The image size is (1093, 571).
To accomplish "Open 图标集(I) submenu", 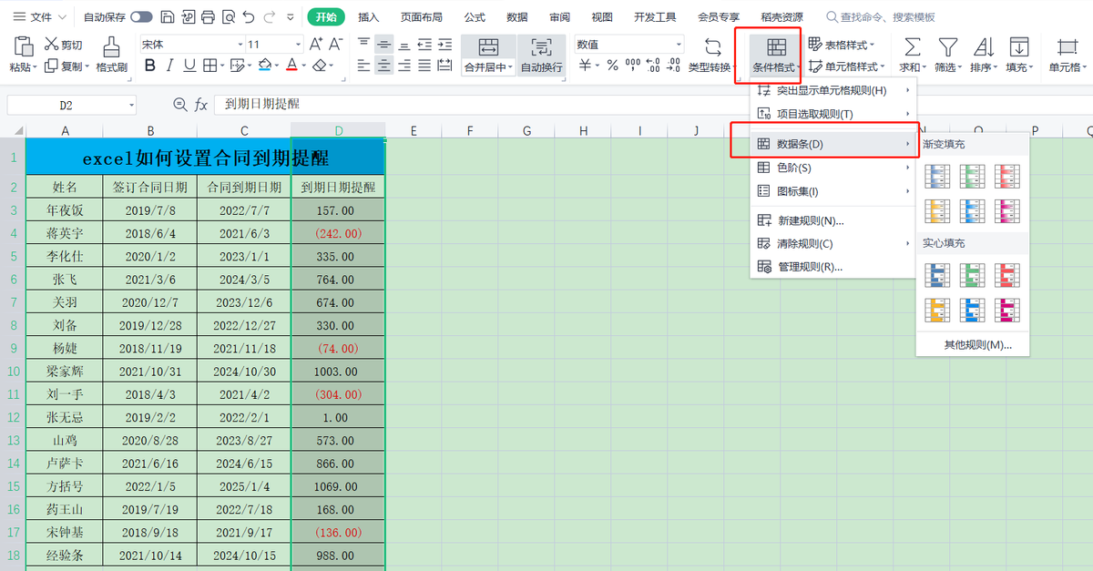I will coord(833,191).
